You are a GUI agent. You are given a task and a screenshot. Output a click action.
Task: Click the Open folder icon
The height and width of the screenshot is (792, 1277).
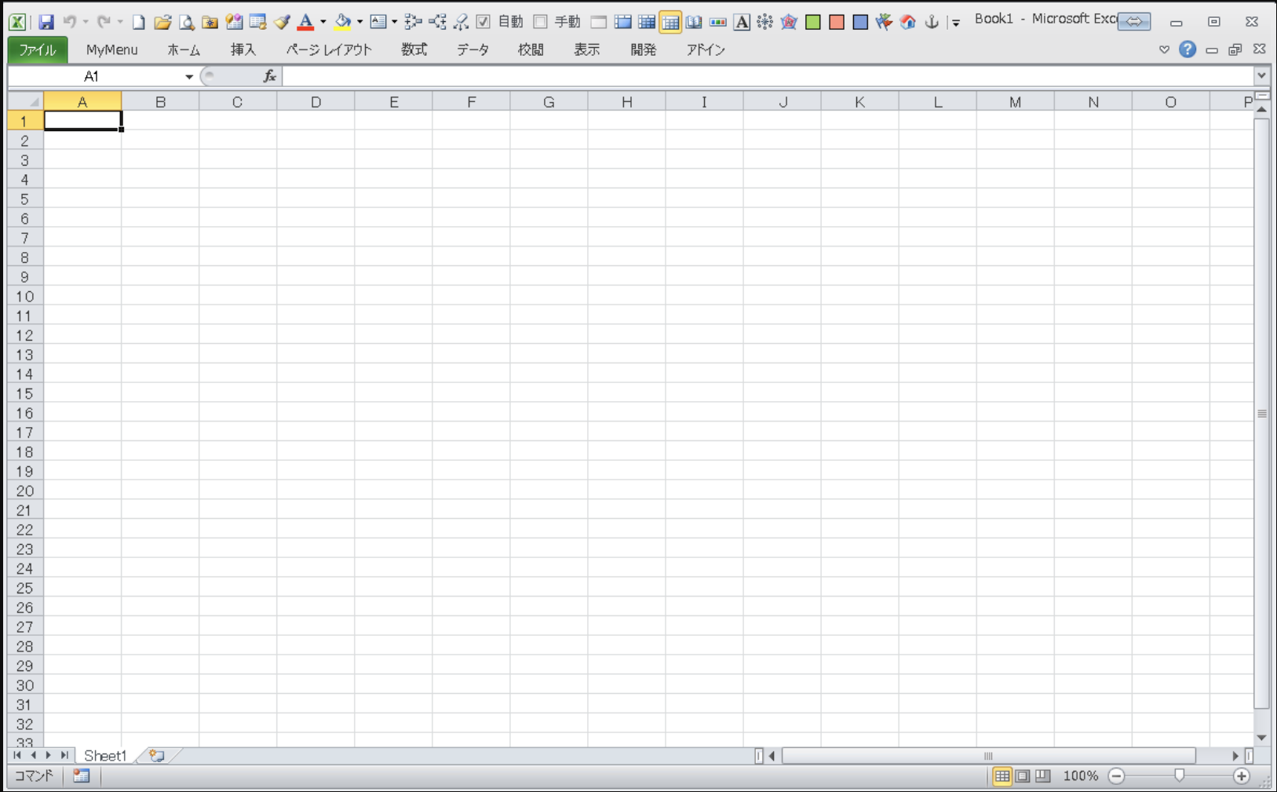pyautogui.click(x=162, y=22)
